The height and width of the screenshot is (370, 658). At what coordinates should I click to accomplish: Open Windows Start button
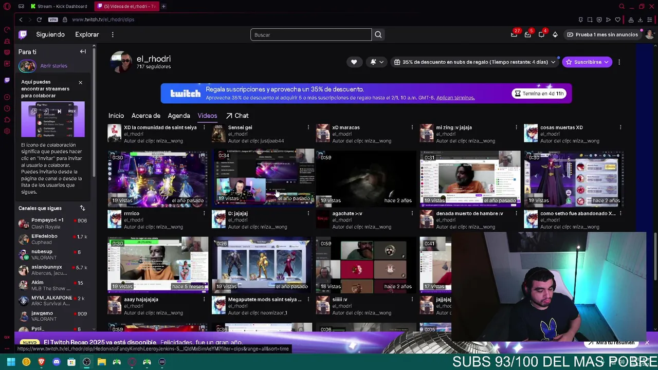pos(11,362)
